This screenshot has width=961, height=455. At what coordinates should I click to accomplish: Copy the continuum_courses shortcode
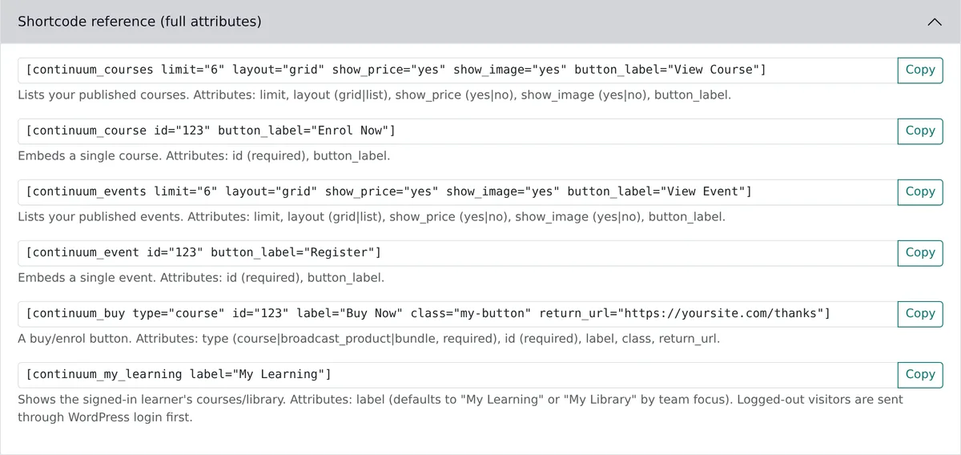pos(920,70)
